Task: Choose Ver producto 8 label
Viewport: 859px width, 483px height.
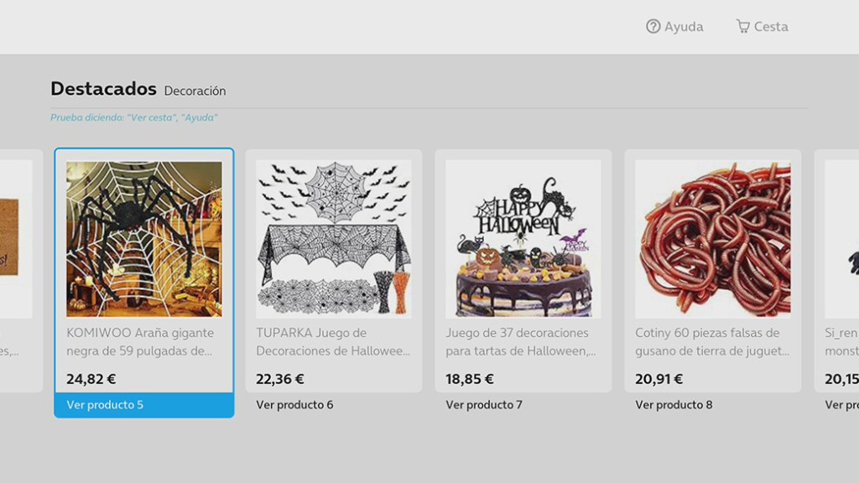Action: pos(674,405)
